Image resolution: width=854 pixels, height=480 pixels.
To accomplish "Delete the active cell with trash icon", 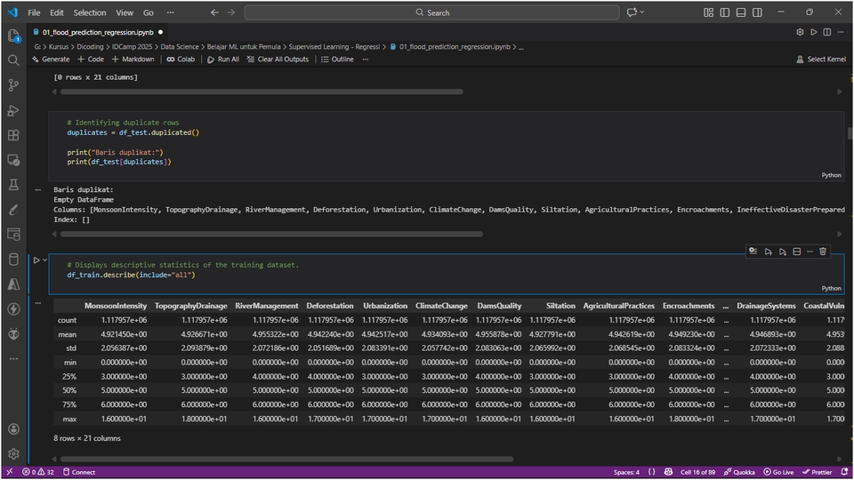I will pos(823,252).
